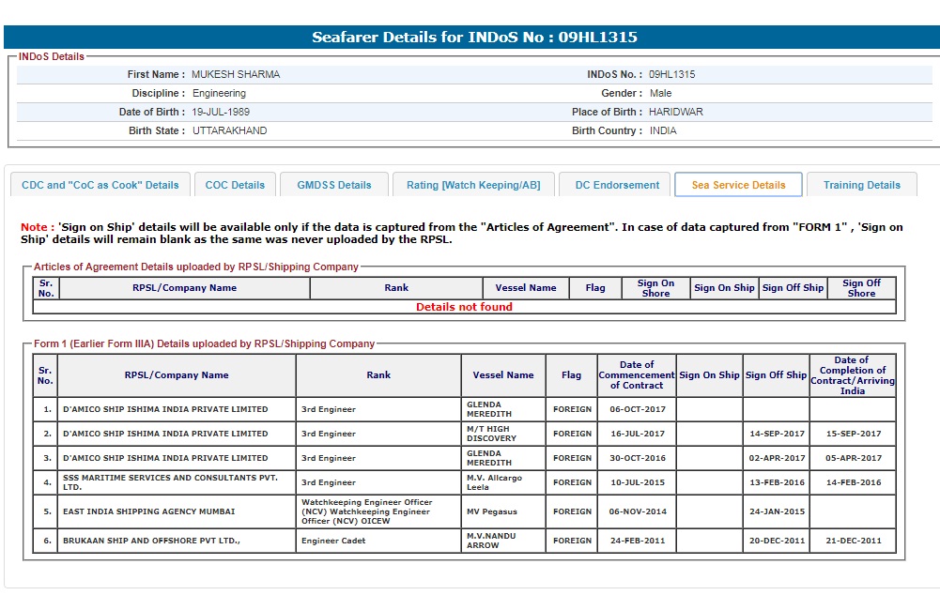Viewport: 940px width, 595px height.
Task: Click the First Name value MUKESH SHARMA
Action: point(236,74)
